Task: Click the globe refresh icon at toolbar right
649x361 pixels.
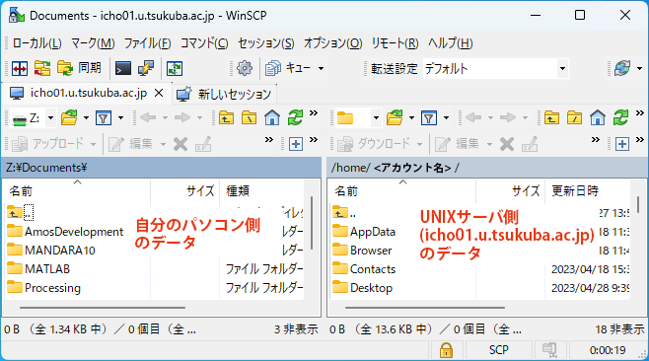Action: 622,68
